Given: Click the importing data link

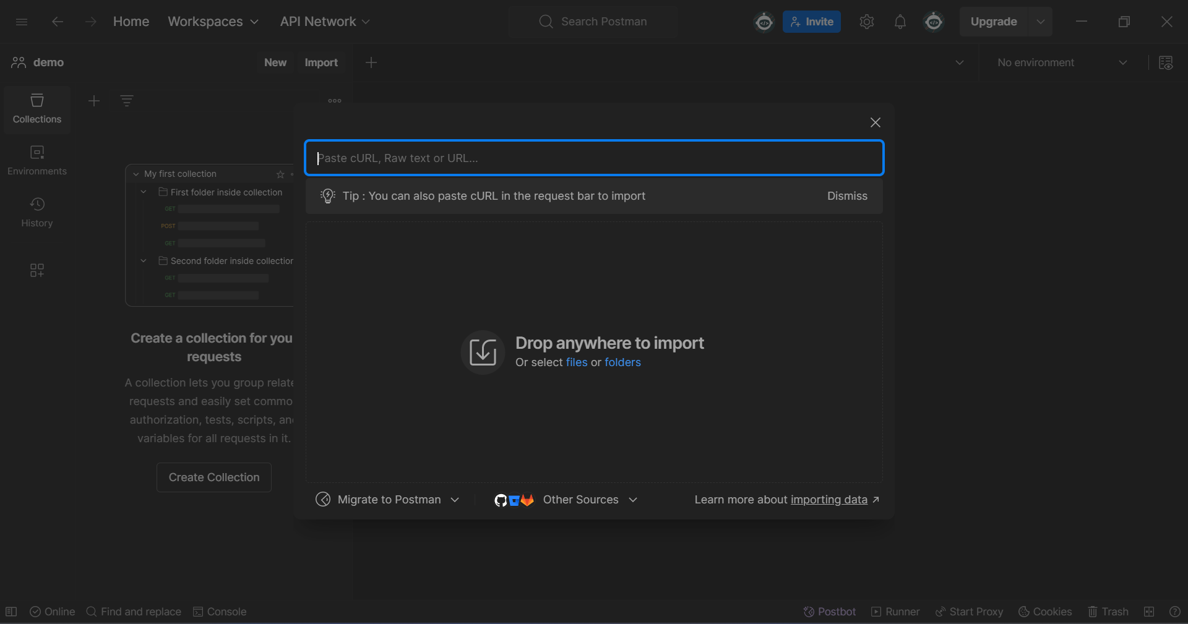Looking at the screenshot, I should [x=829, y=500].
